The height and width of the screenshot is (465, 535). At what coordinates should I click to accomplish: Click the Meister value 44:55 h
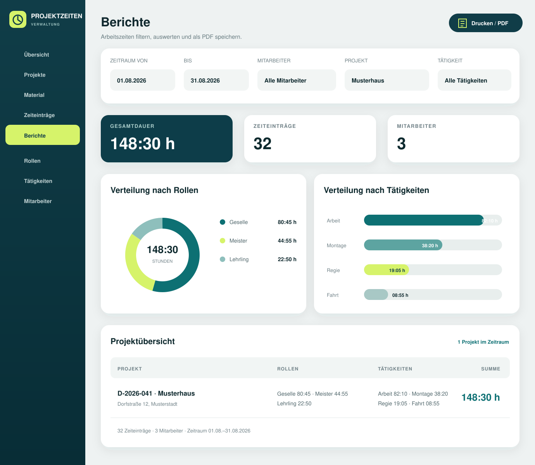coord(287,241)
